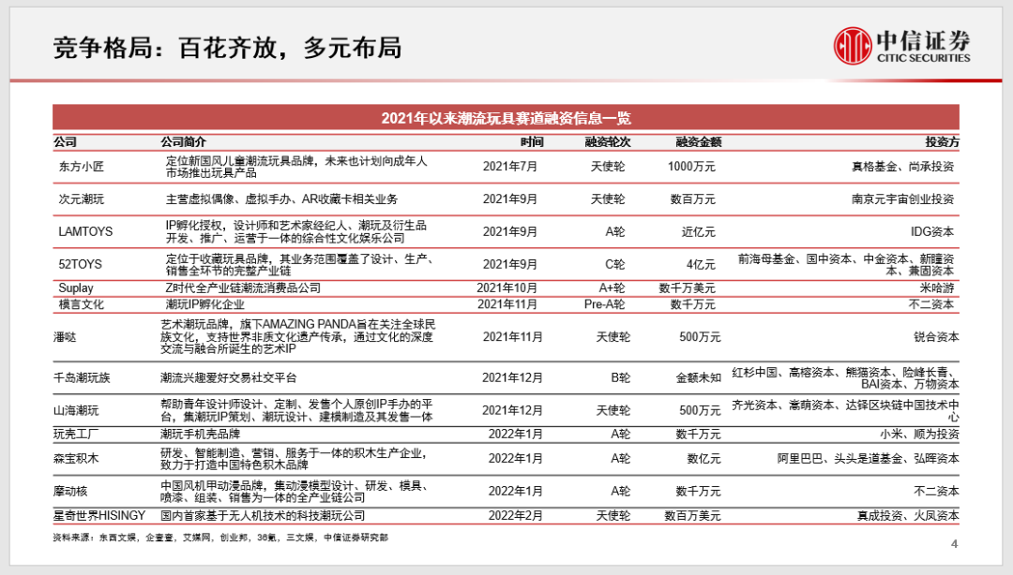The image size is (1013, 575).
Task: Select company cell 模言文化
Action: pos(82,304)
